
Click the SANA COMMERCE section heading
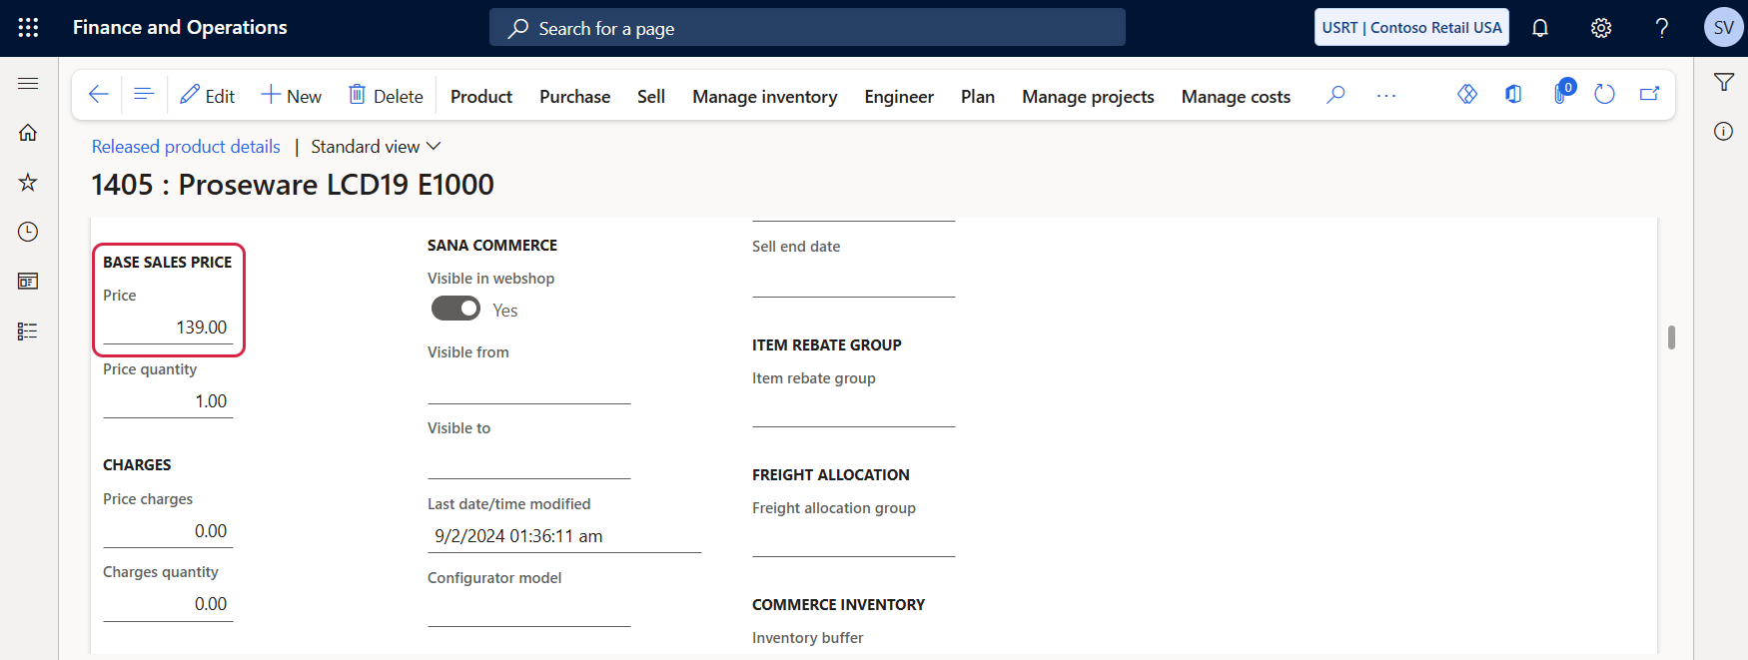(x=492, y=246)
